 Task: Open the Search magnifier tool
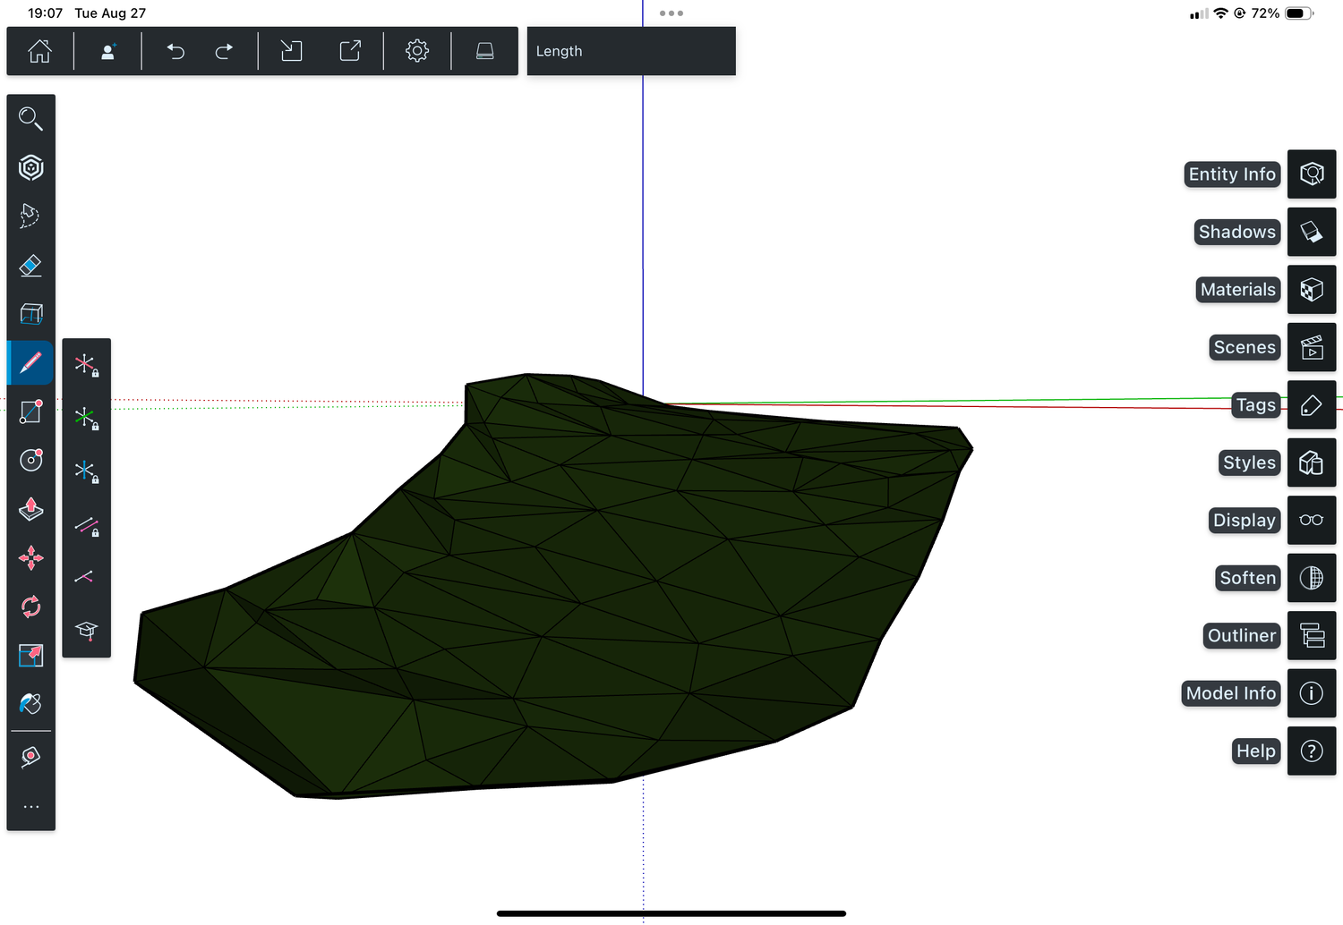pyautogui.click(x=30, y=119)
